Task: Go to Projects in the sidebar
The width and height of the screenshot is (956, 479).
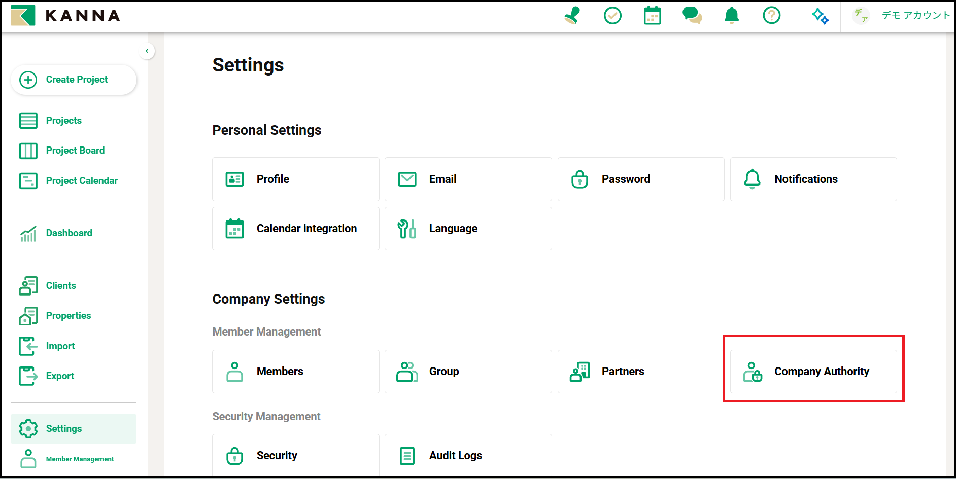Action: coord(63,121)
